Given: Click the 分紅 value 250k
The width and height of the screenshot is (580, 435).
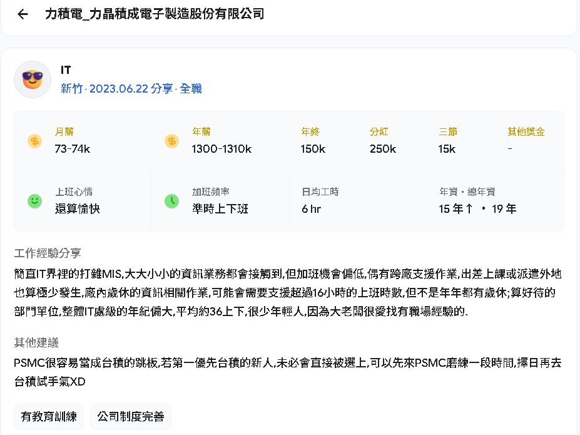Looking at the screenshot, I should coord(383,149).
